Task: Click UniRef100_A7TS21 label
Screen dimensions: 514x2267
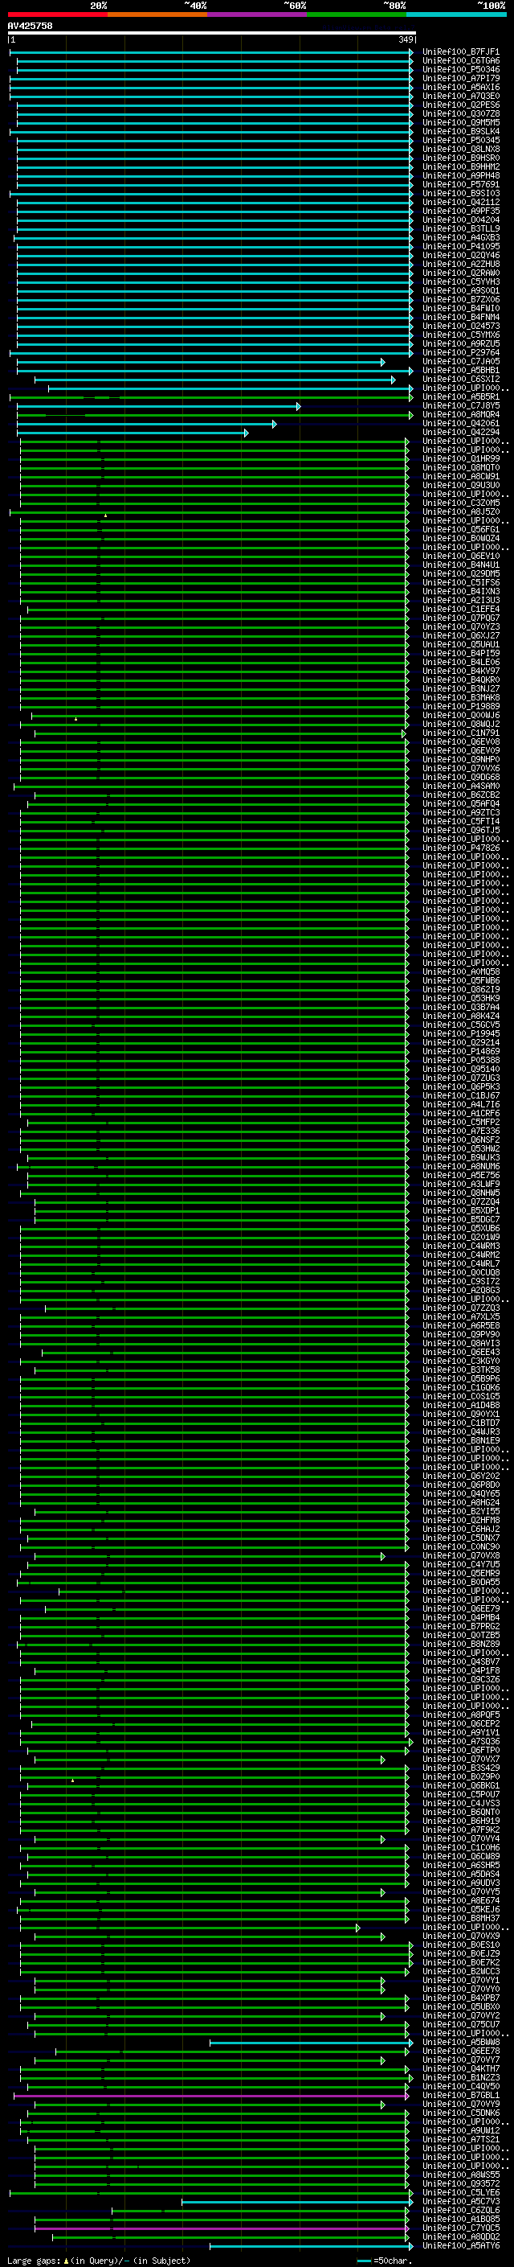Action: (x=460, y=2139)
